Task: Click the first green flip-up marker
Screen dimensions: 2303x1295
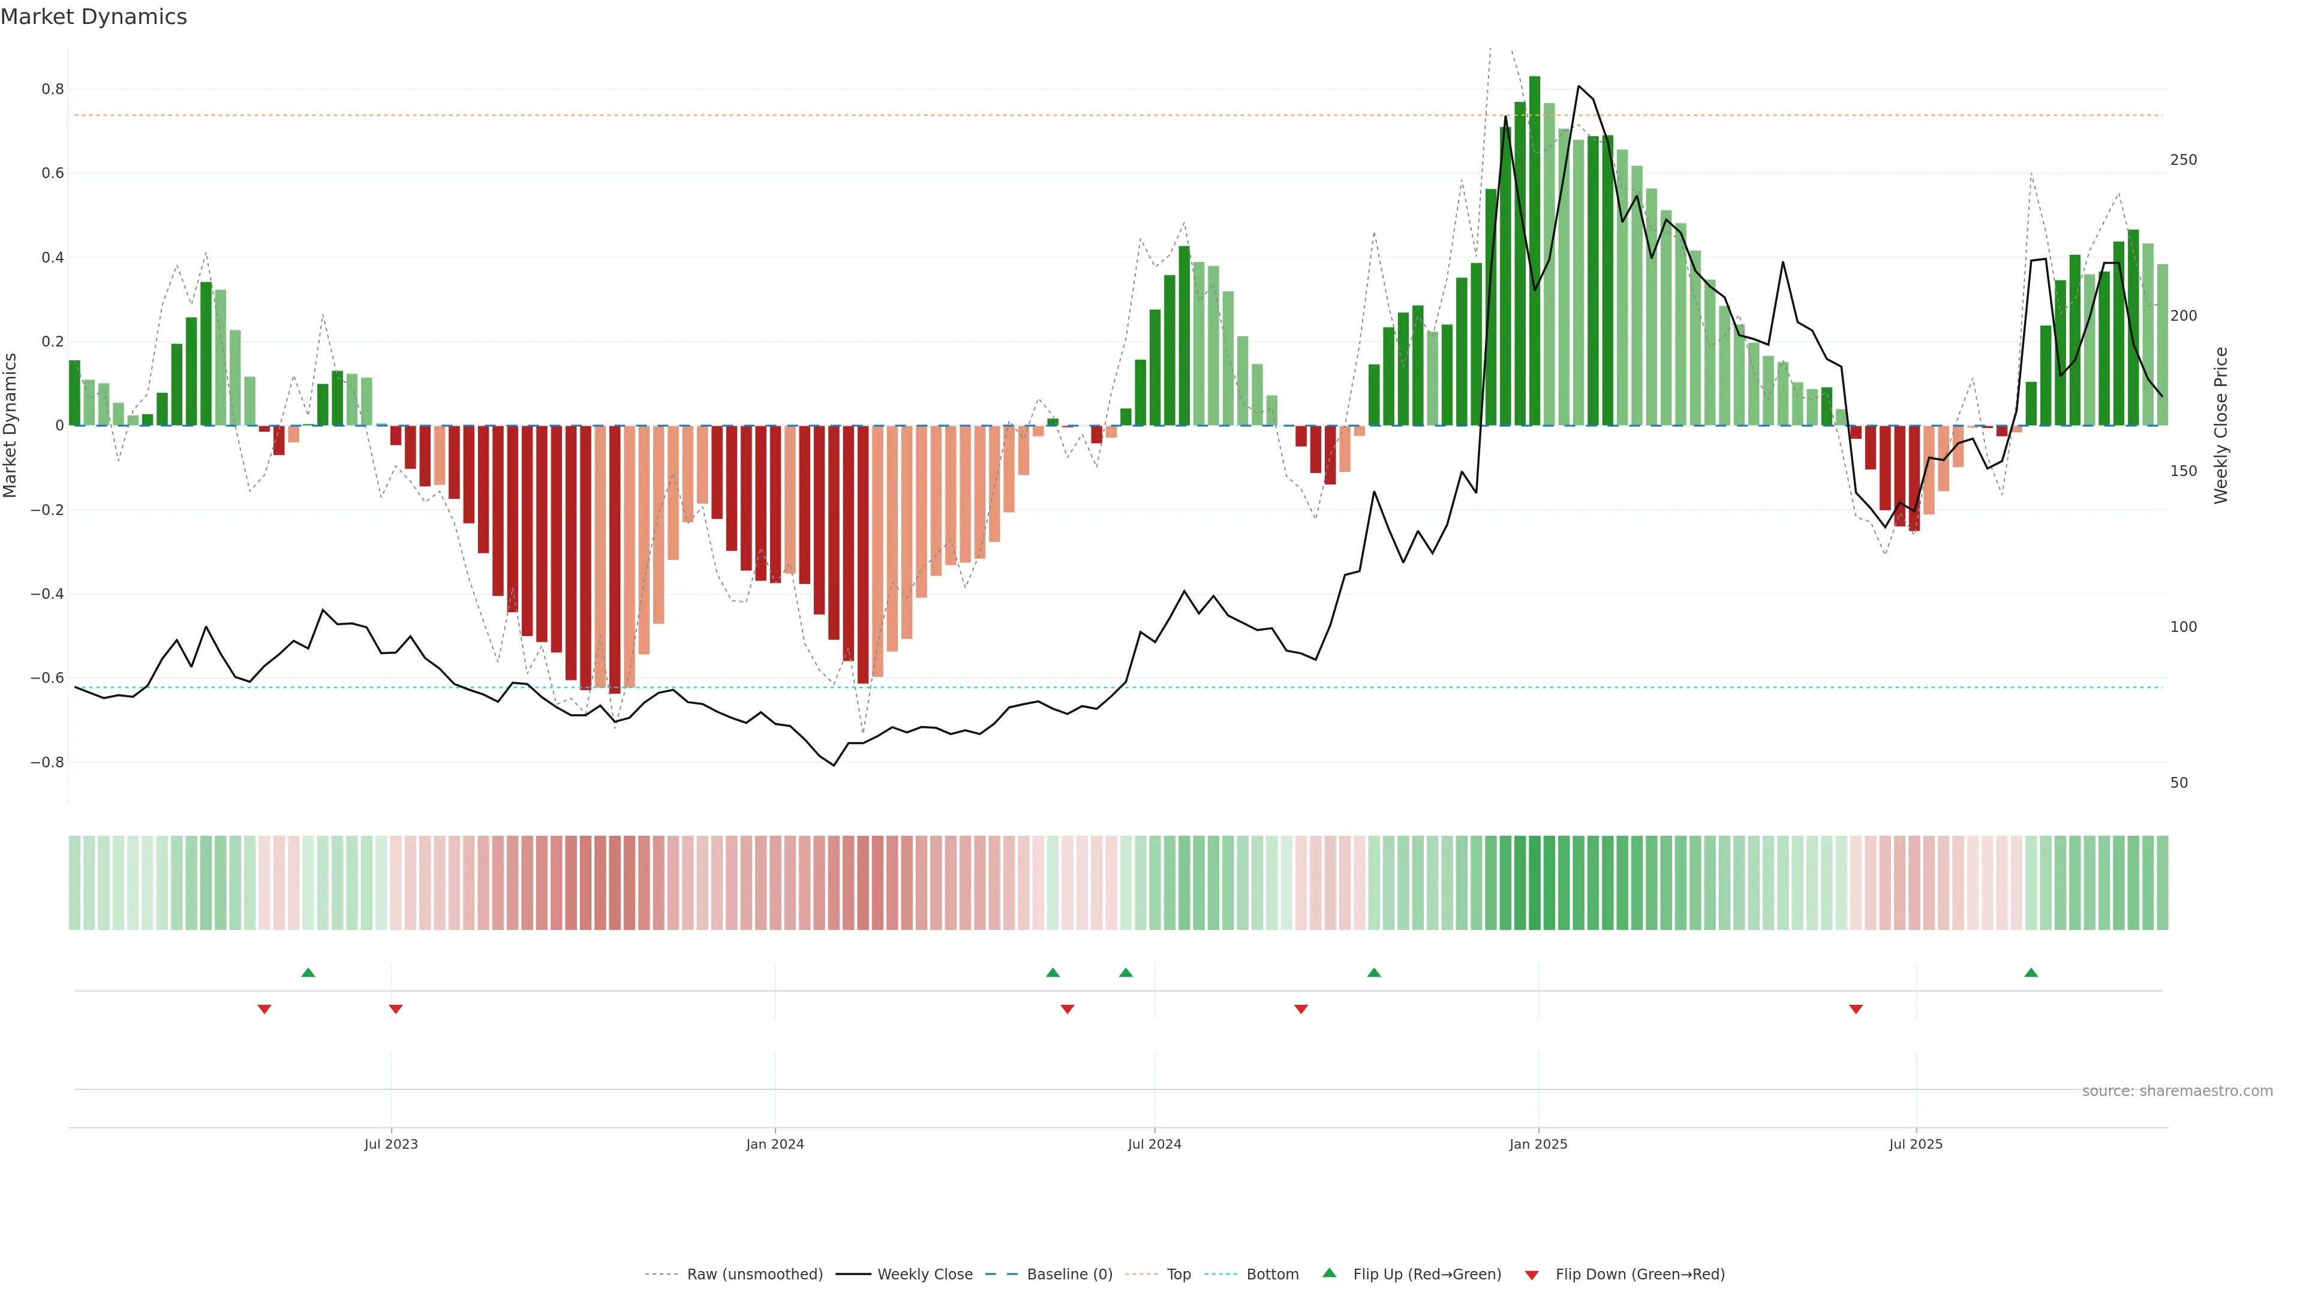Action: tap(308, 972)
